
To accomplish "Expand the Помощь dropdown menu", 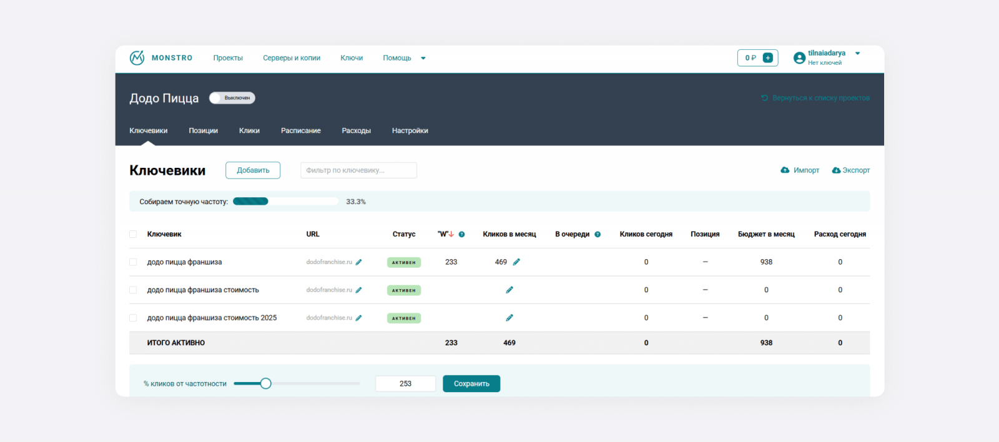I will [x=423, y=58].
